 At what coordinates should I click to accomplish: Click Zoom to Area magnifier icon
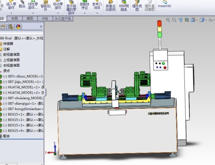(x=174, y=20)
